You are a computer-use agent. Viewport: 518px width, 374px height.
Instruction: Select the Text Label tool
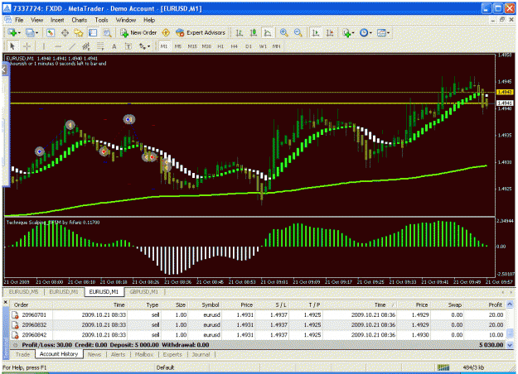click(128, 46)
